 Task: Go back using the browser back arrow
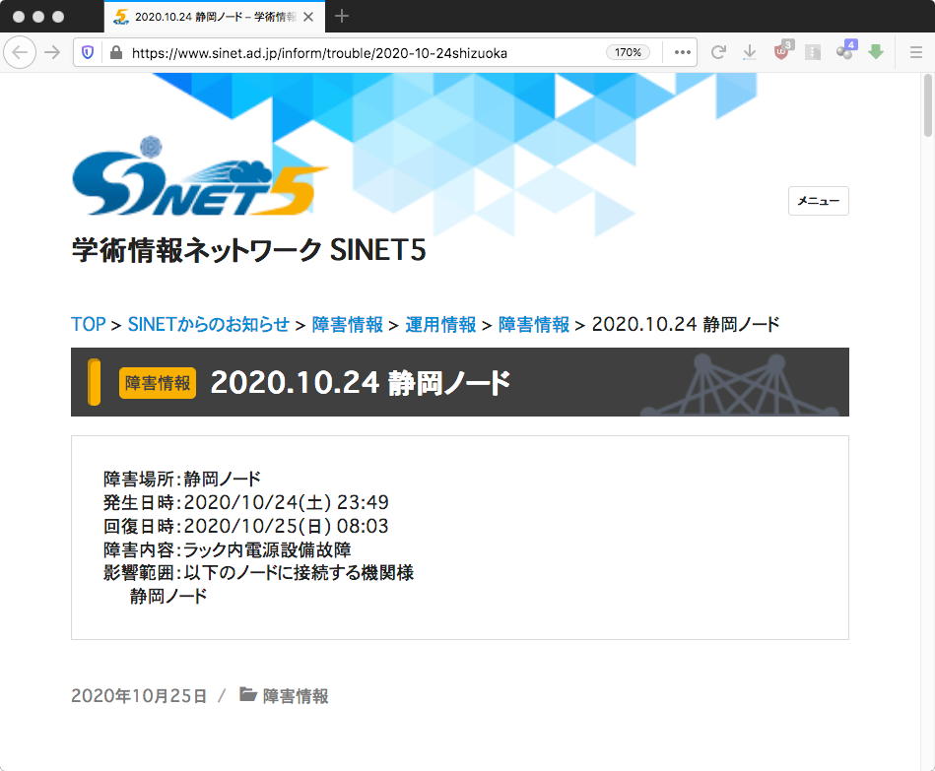click(x=20, y=52)
